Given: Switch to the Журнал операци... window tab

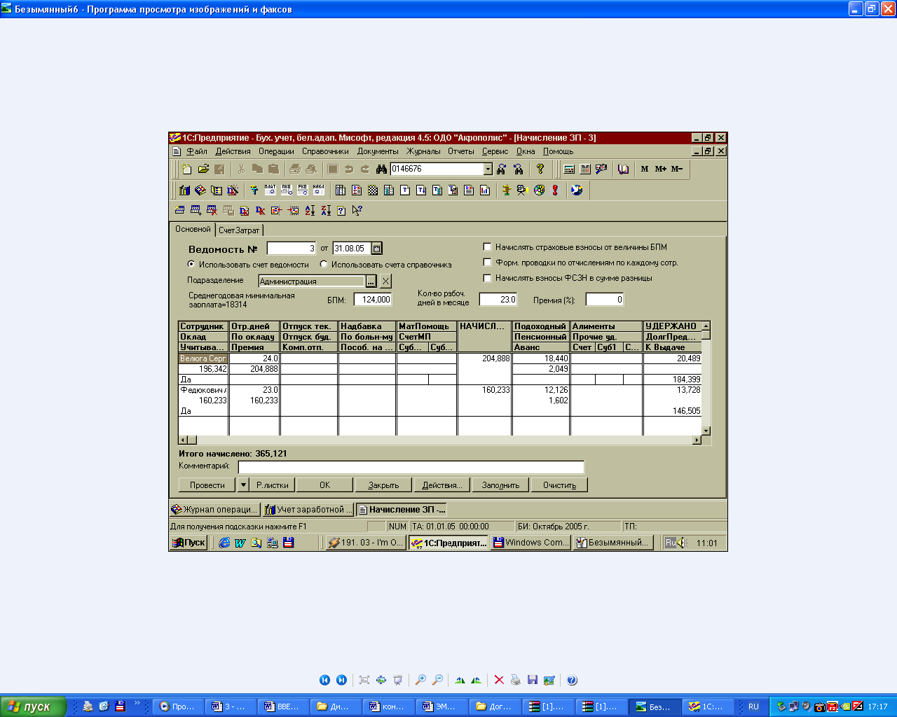Looking at the screenshot, I should click(x=215, y=510).
